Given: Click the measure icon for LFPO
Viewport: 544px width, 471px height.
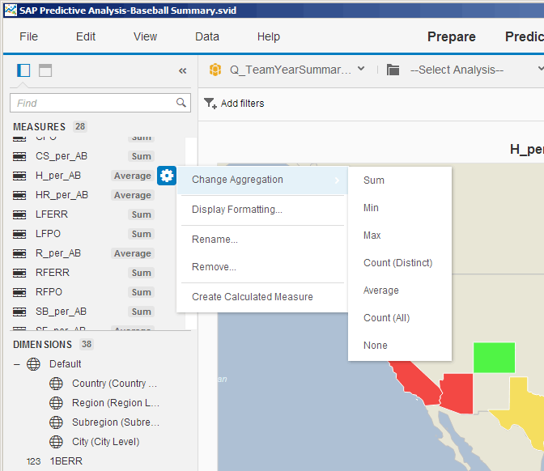Looking at the screenshot, I should [x=19, y=234].
